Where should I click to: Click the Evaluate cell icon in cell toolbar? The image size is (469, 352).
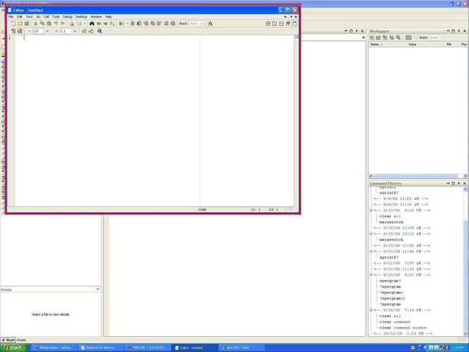pyautogui.click(x=13, y=31)
